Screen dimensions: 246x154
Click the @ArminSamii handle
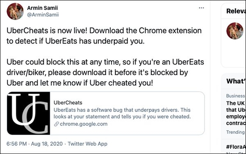pos(43,15)
